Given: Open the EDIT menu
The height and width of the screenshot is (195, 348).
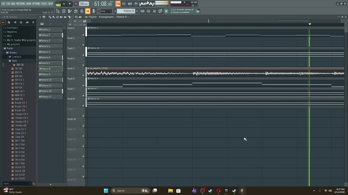Looking at the screenshot, I should (x=8, y=4).
